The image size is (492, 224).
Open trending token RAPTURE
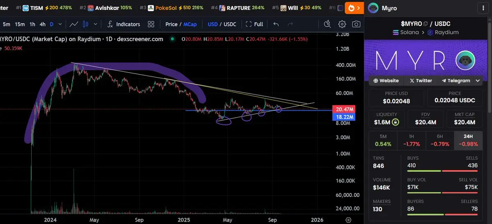tap(238, 8)
